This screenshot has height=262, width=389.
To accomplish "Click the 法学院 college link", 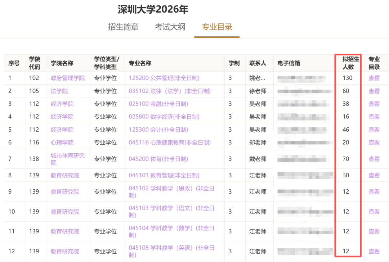I will tap(59, 91).
